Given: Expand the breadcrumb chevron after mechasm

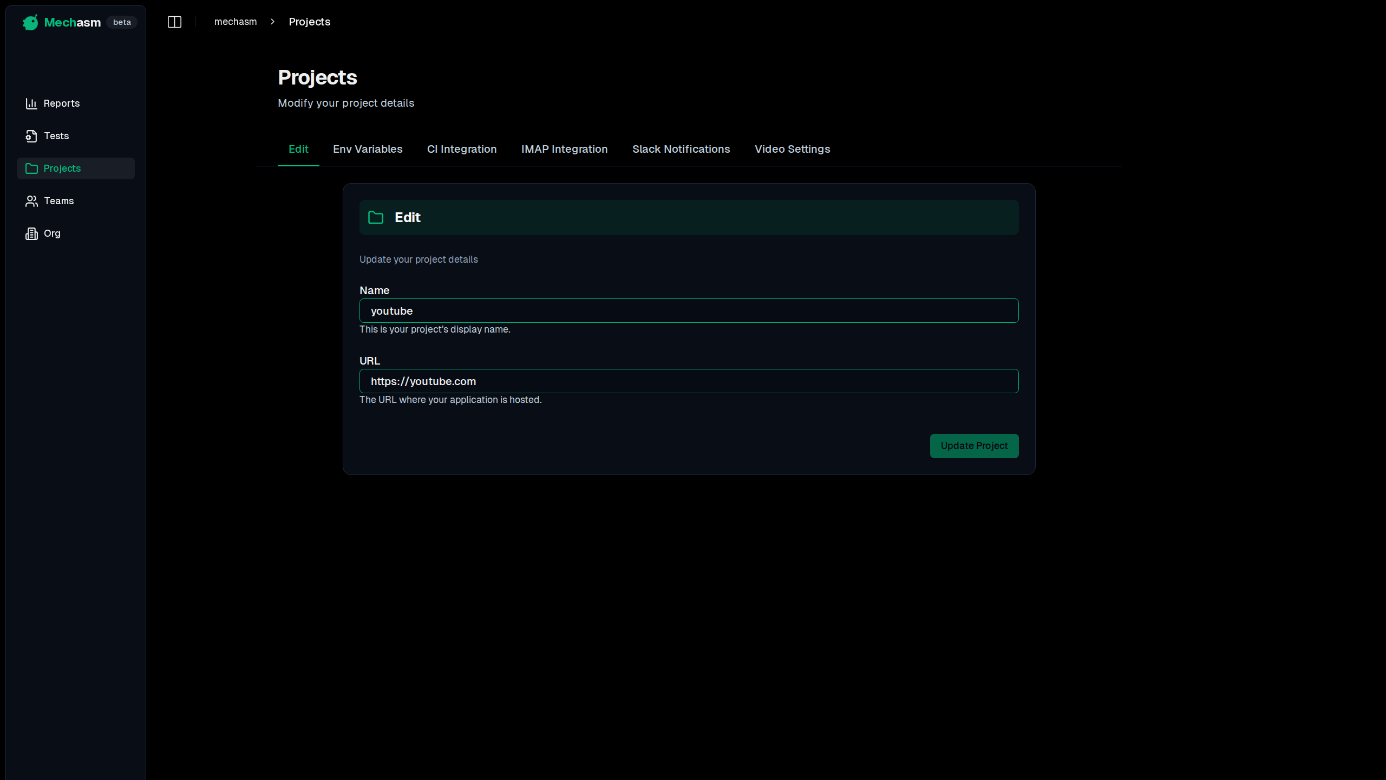Looking at the screenshot, I should pos(272,22).
